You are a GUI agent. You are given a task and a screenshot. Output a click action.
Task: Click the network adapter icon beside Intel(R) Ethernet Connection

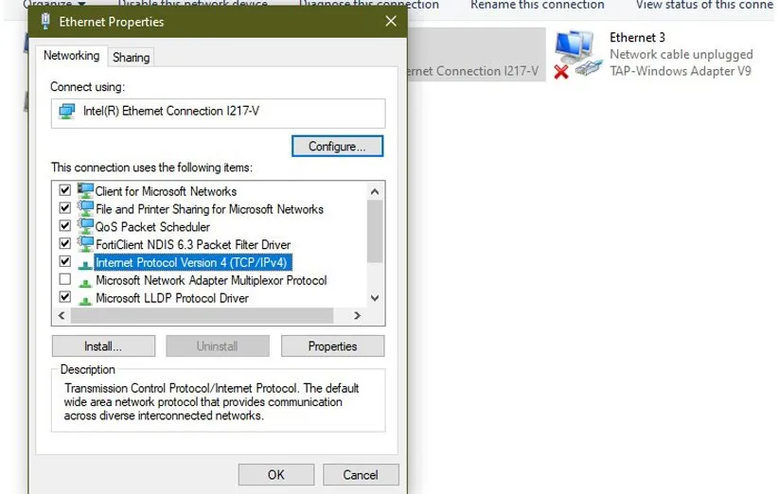coord(67,111)
